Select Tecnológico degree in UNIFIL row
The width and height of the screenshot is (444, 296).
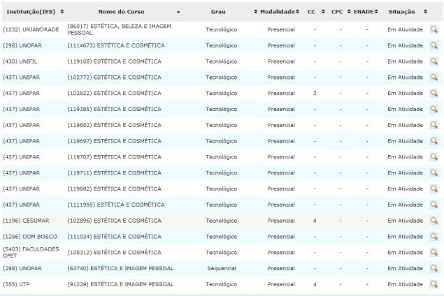coord(222,61)
